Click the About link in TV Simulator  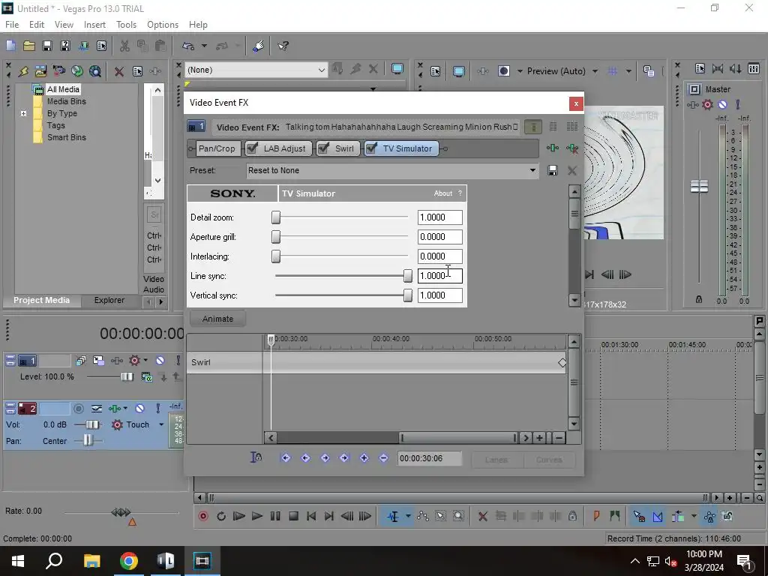click(442, 193)
